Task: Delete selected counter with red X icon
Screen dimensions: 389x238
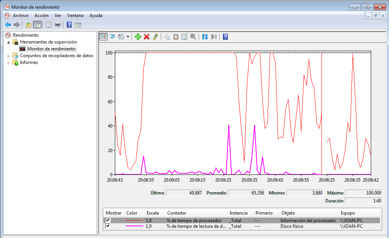Action: pyautogui.click(x=146, y=37)
